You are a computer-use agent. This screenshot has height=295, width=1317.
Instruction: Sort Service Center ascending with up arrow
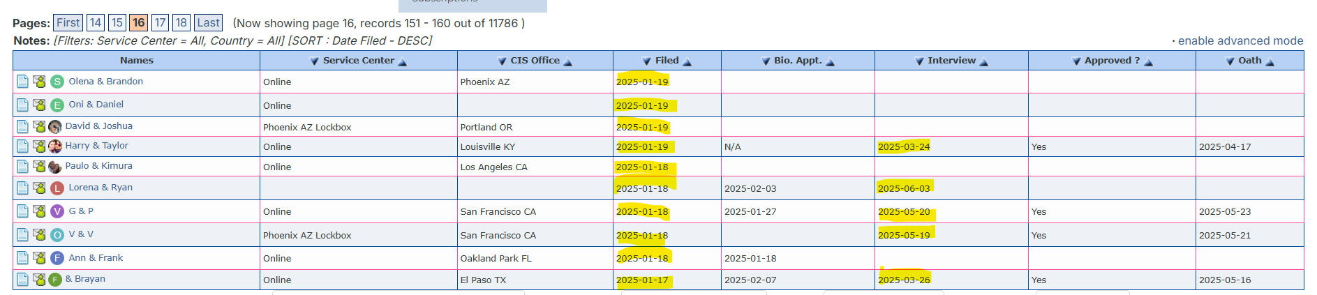coord(402,62)
